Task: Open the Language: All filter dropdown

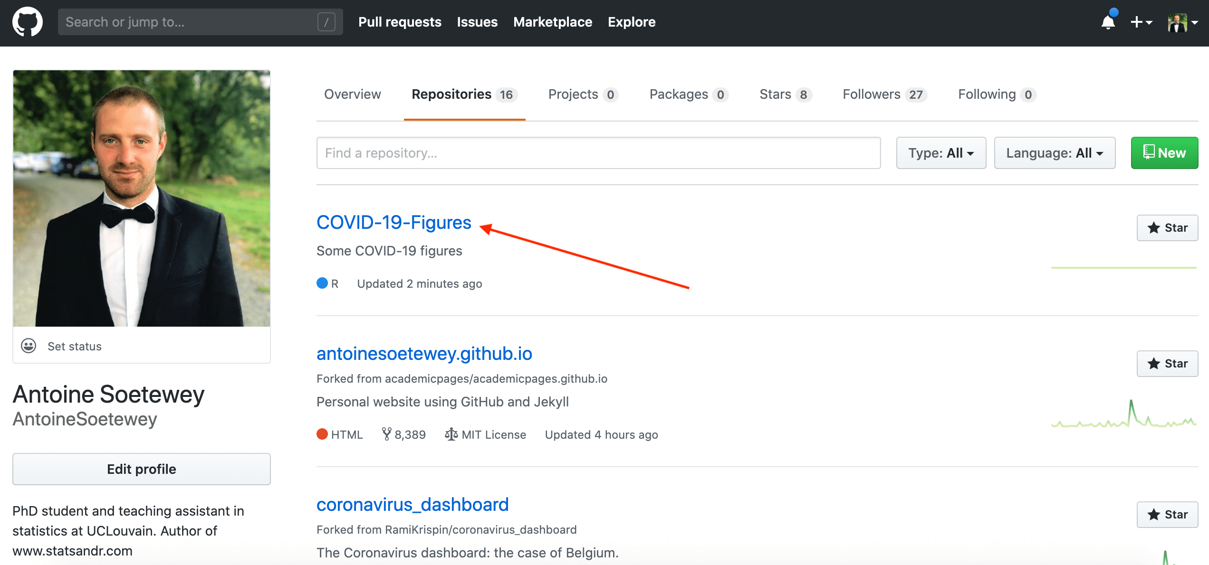Action: coord(1055,152)
